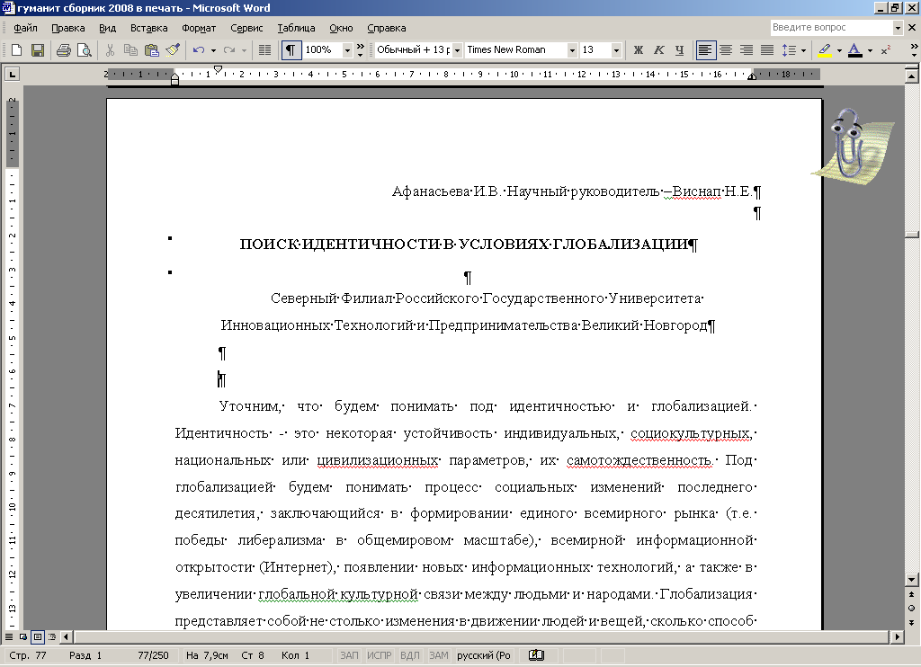Center the paragraph text
921x667 pixels.
(726, 50)
